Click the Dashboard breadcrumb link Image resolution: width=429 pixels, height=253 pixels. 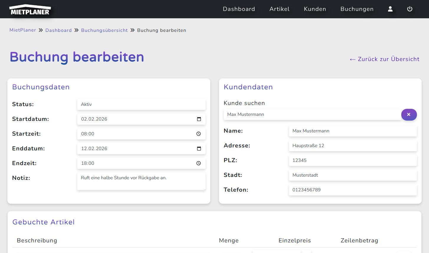click(x=58, y=30)
